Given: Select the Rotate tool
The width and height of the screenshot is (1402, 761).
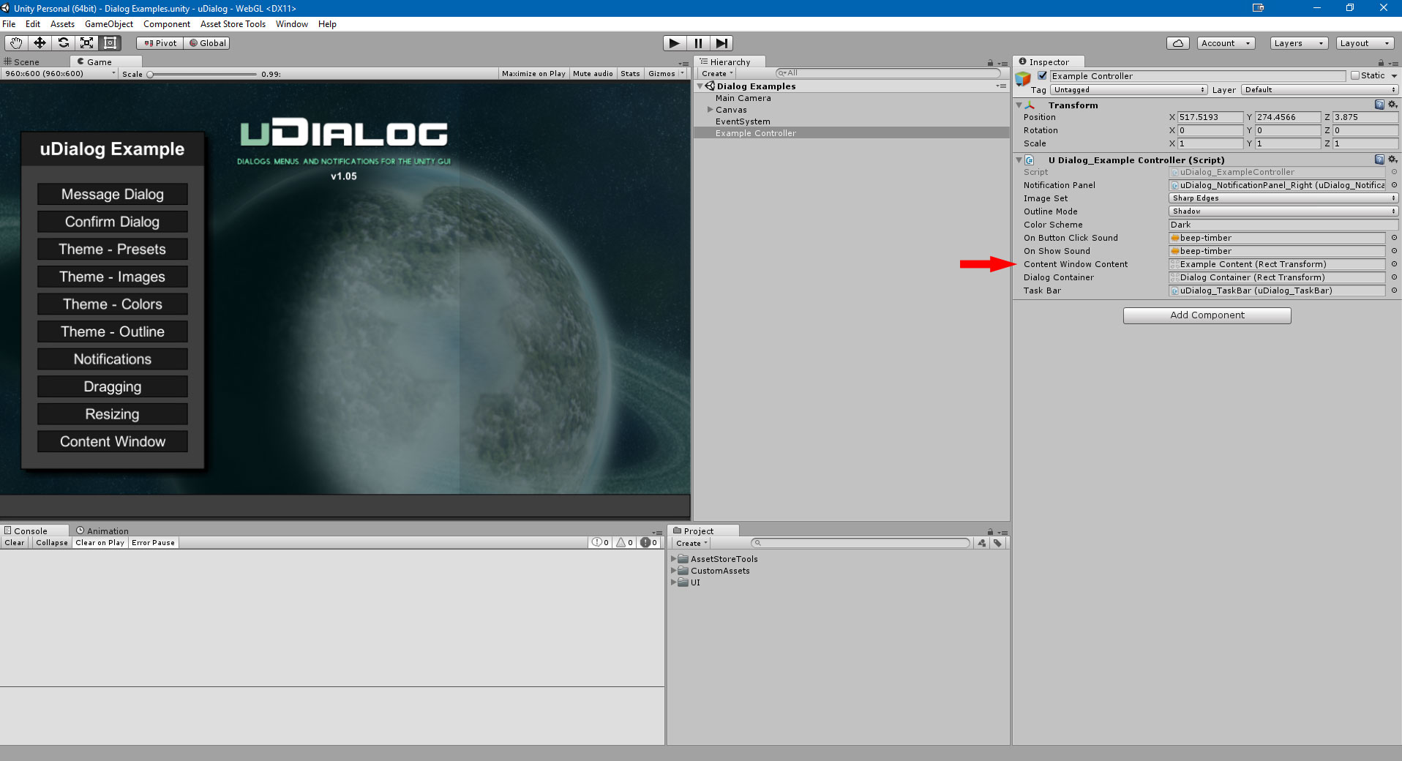Looking at the screenshot, I should pos(63,42).
